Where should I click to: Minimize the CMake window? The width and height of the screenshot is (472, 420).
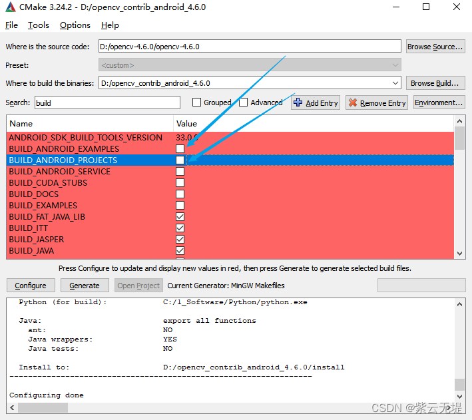tap(396, 7)
